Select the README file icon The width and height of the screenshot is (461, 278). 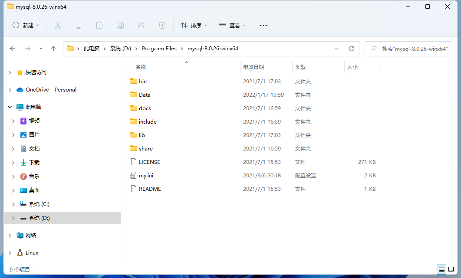[133, 189]
